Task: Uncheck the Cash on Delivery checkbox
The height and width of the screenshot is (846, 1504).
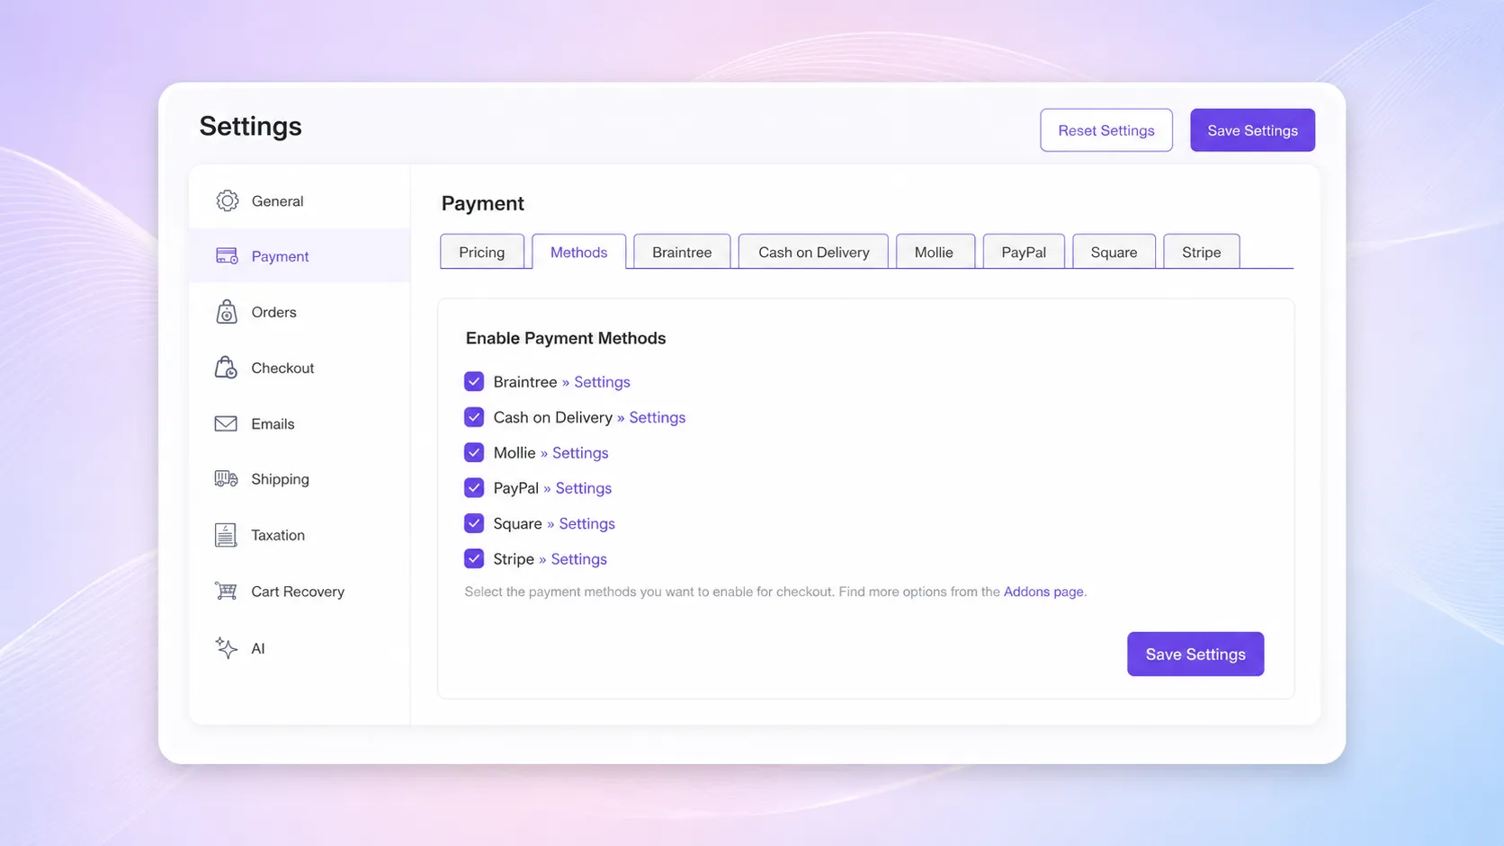Action: click(x=474, y=417)
